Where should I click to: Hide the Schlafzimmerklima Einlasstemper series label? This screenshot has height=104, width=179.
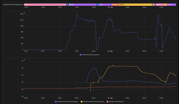coord(68,102)
